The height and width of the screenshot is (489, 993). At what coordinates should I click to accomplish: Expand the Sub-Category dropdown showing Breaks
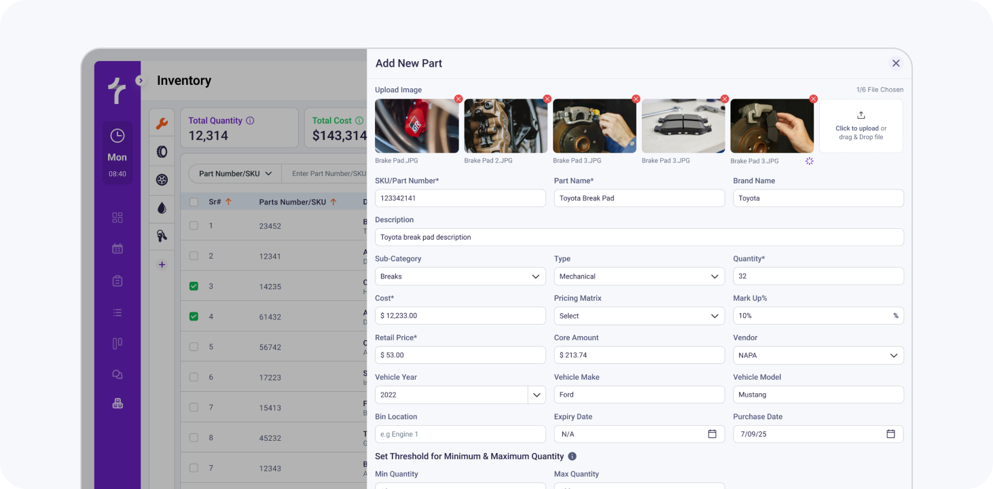click(460, 276)
